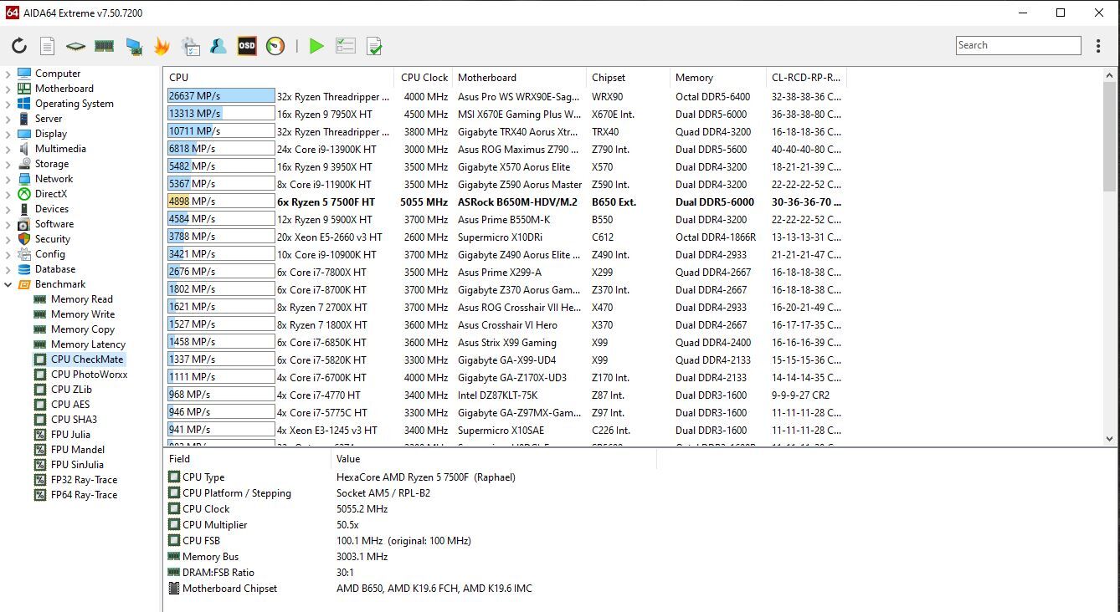Viewport: 1120px width, 612px height.
Task: Sort by CPU column header
Action: (x=279, y=78)
